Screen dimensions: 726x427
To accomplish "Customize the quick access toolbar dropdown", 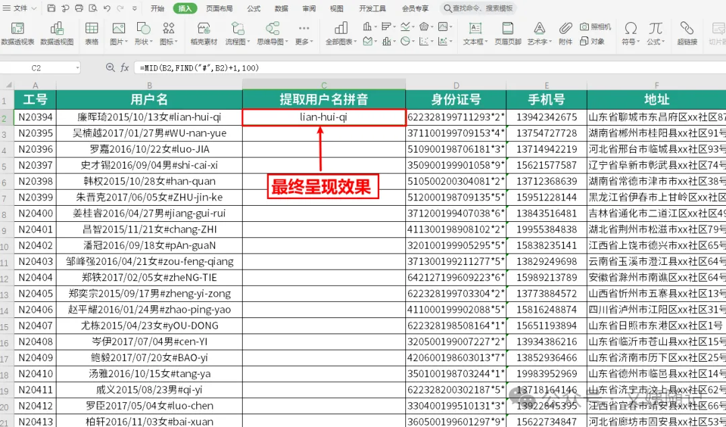I will tap(134, 8).
